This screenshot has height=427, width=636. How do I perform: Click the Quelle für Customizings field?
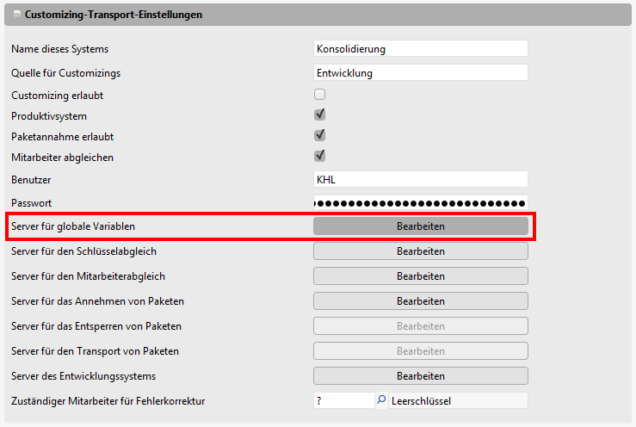420,73
